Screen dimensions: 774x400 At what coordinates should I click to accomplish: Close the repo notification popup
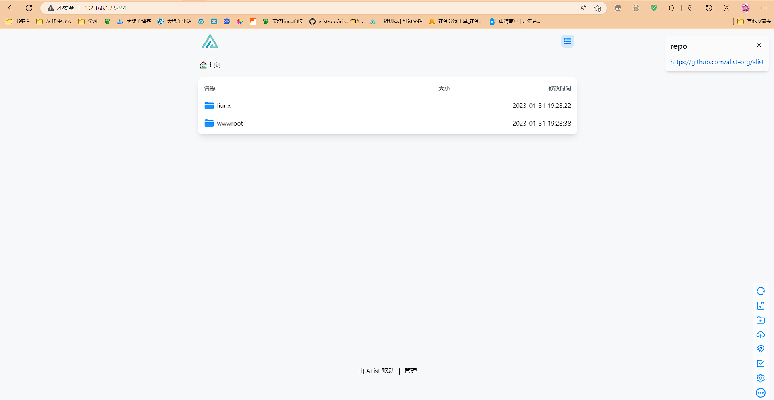coord(759,45)
